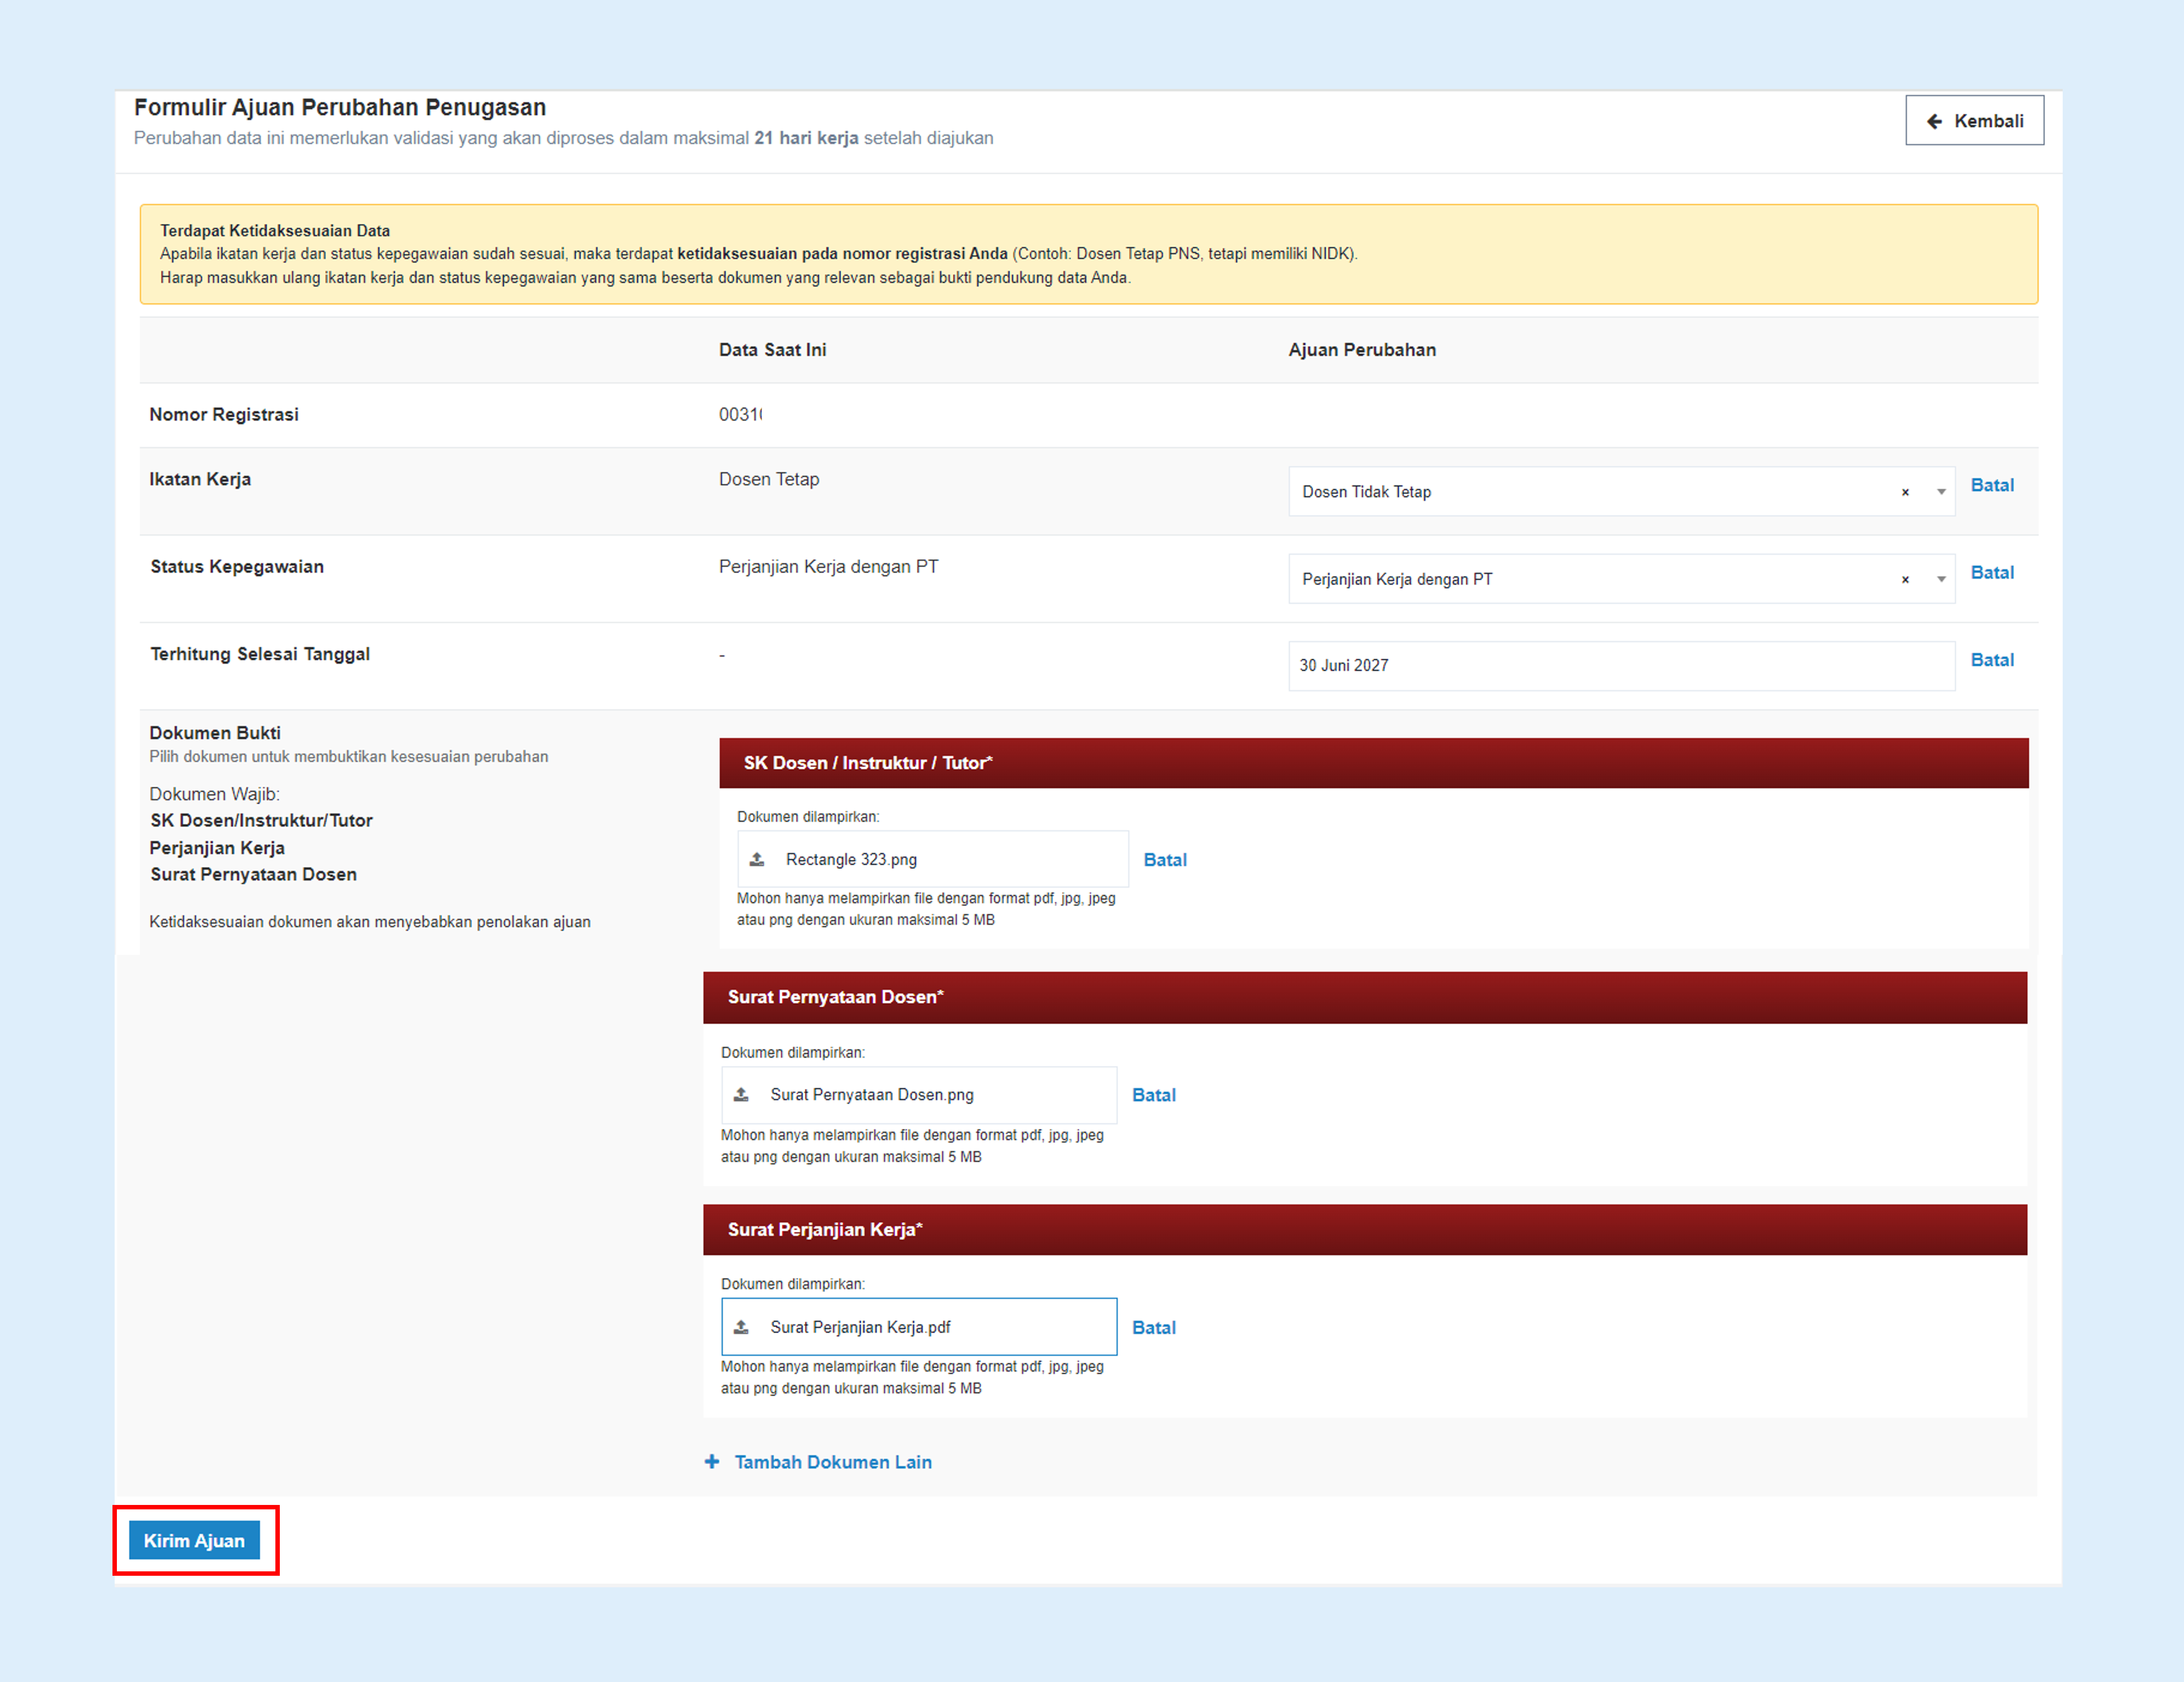Screen dimensions: 2184x1682
Task: Click upload icon beside Surat Perjanjian Kerja.pdf
Action: pos(741,1327)
